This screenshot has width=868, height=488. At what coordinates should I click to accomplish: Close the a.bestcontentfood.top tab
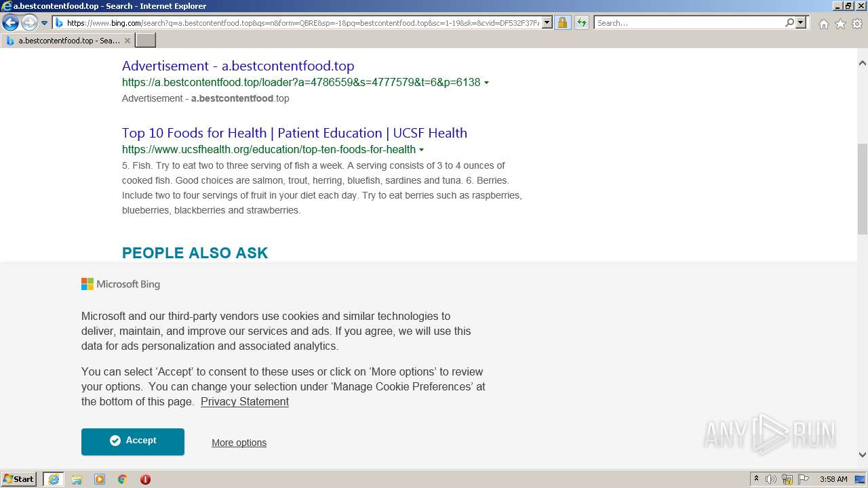pos(127,41)
